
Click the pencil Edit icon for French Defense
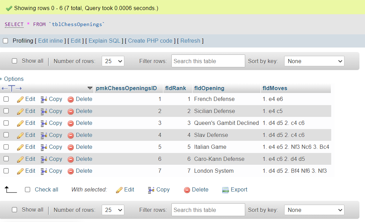20,99
